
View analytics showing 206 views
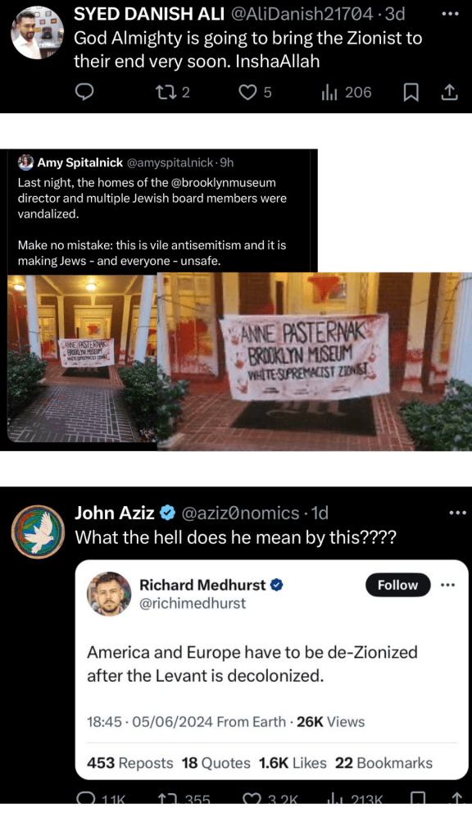pyautogui.click(x=346, y=93)
